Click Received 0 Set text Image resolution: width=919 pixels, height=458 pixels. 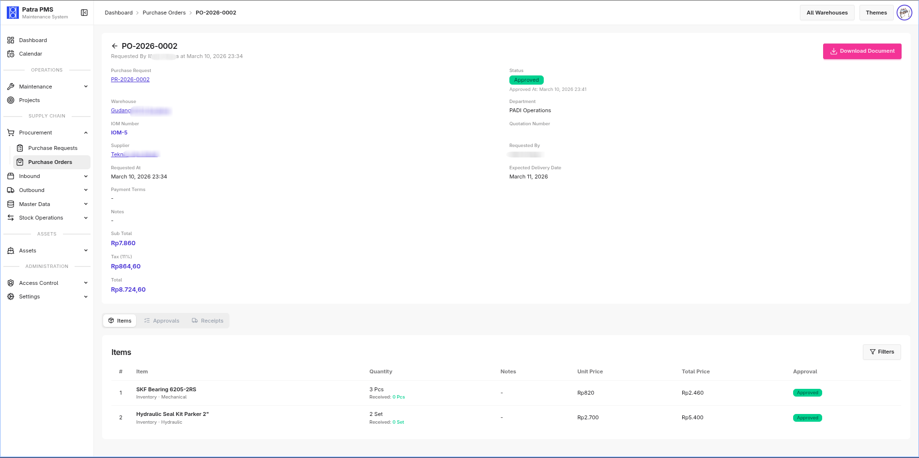[386, 422]
